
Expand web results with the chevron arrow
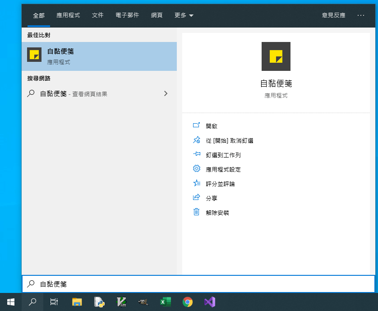pyautogui.click(x=166, y=93)
